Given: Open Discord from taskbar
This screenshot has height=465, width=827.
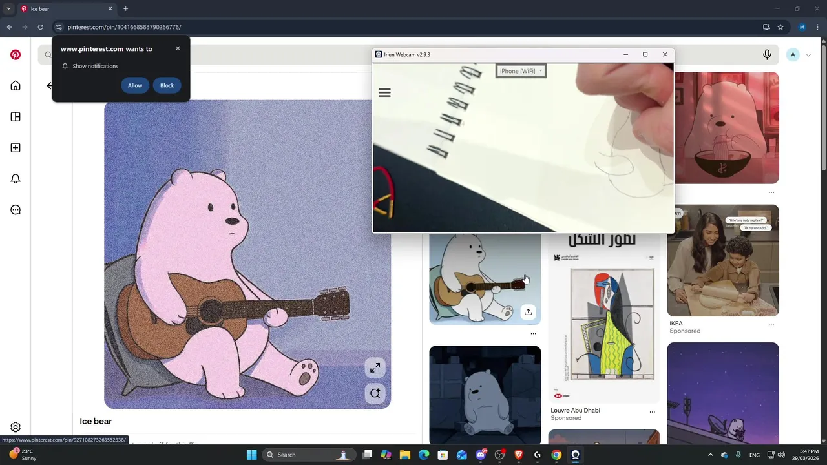Looking at the screenshot, I should pyautogui.click(x=481, y=455).
